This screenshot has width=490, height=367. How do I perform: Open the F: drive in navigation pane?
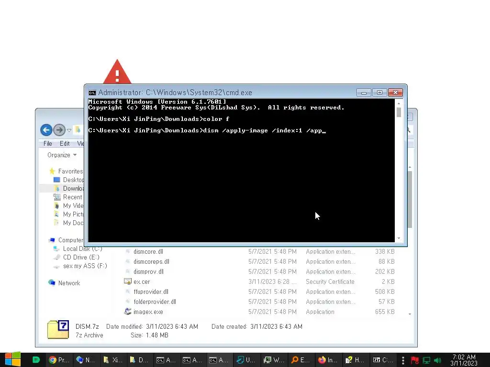coord(80,266)
